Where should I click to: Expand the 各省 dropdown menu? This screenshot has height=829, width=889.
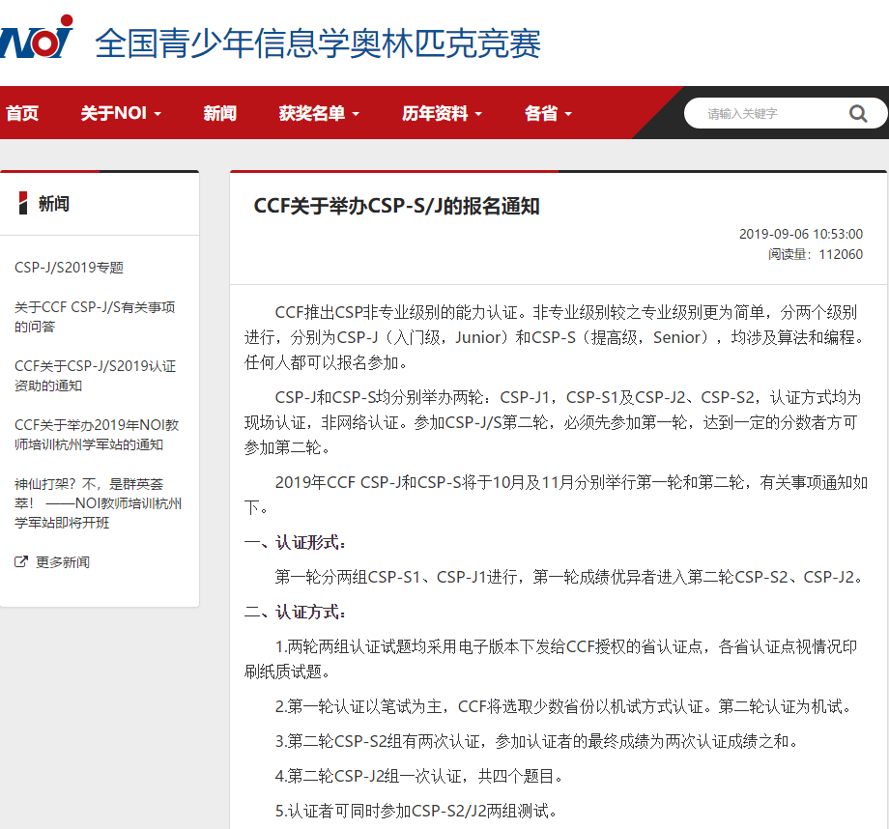548,113
